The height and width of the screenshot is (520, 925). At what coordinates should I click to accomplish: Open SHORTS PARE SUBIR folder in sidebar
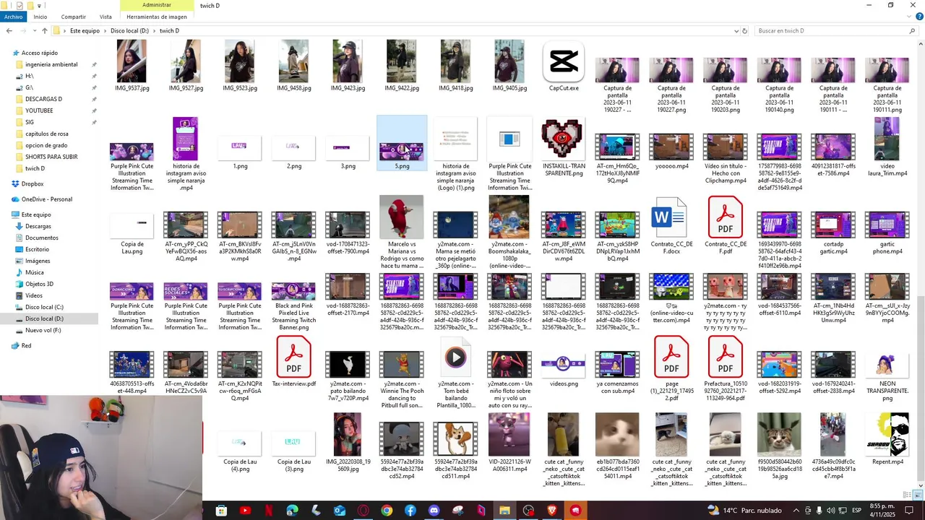tap(51, 157)
